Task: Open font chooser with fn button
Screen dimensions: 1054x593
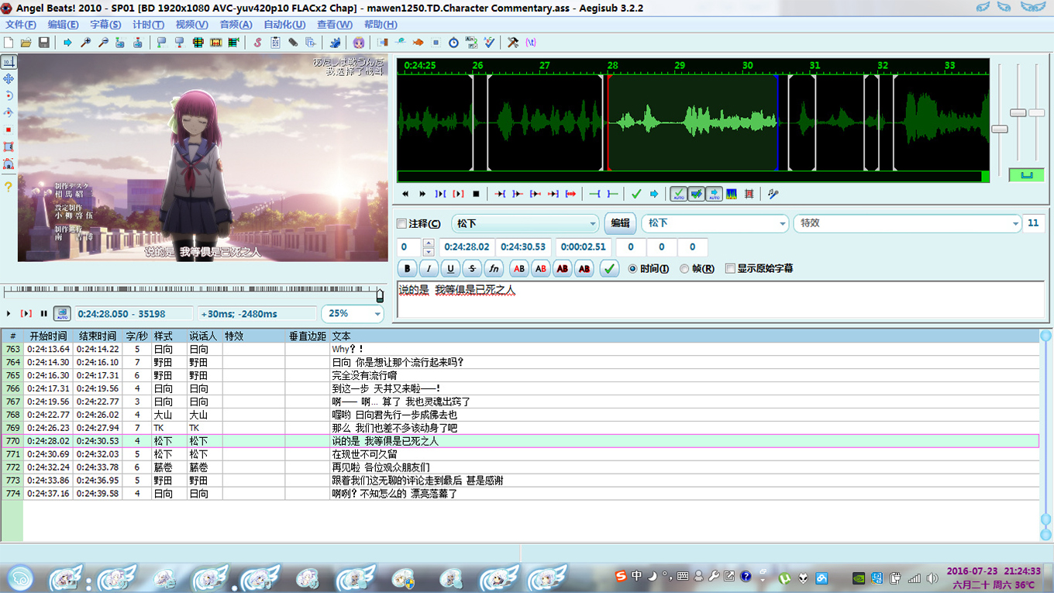Action: pyautogui.click(x=494, y=268)
